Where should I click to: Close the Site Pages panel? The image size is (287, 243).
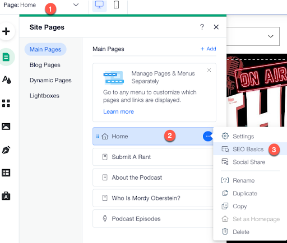pyautogui.click(x=216, y=27)
